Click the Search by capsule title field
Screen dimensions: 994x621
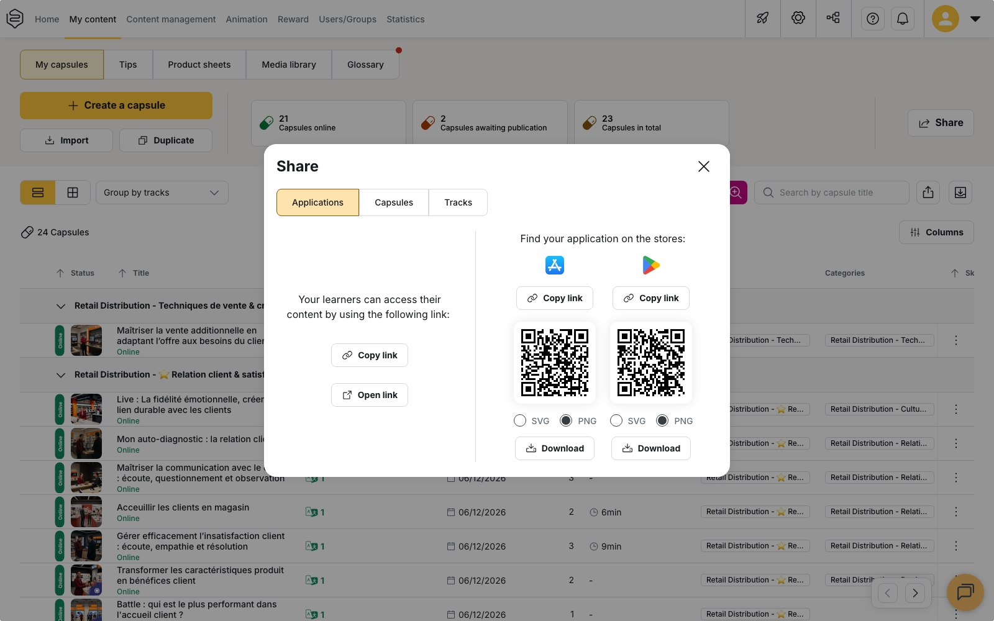coord(832,193)
